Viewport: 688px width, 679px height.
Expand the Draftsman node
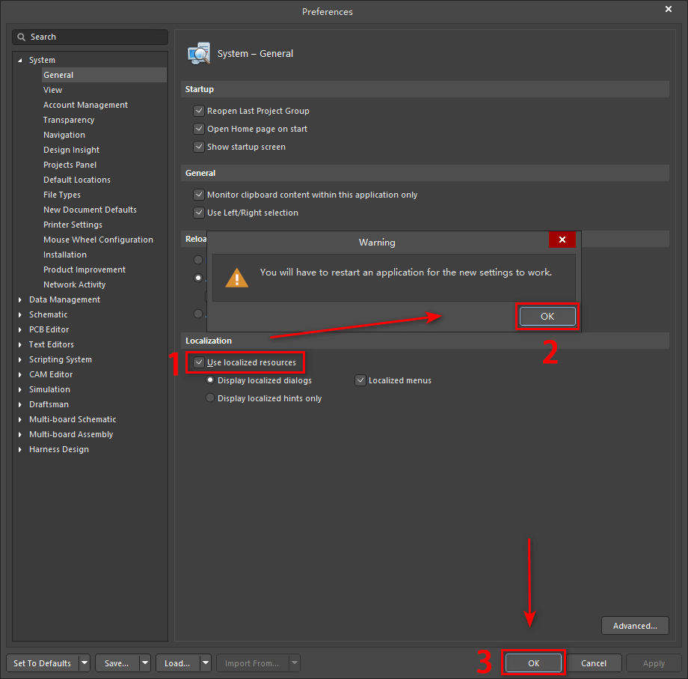click(19, 404)
